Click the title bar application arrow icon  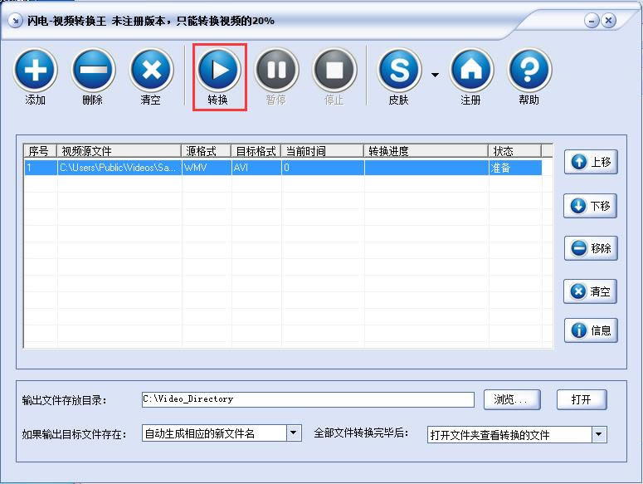tap(15, 21)
